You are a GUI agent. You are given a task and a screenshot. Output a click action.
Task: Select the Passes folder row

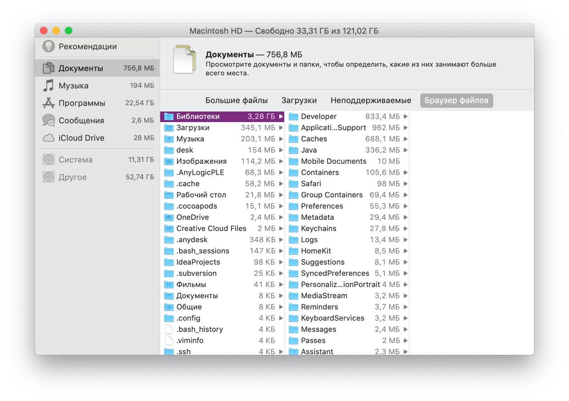[x=347, y=341]
